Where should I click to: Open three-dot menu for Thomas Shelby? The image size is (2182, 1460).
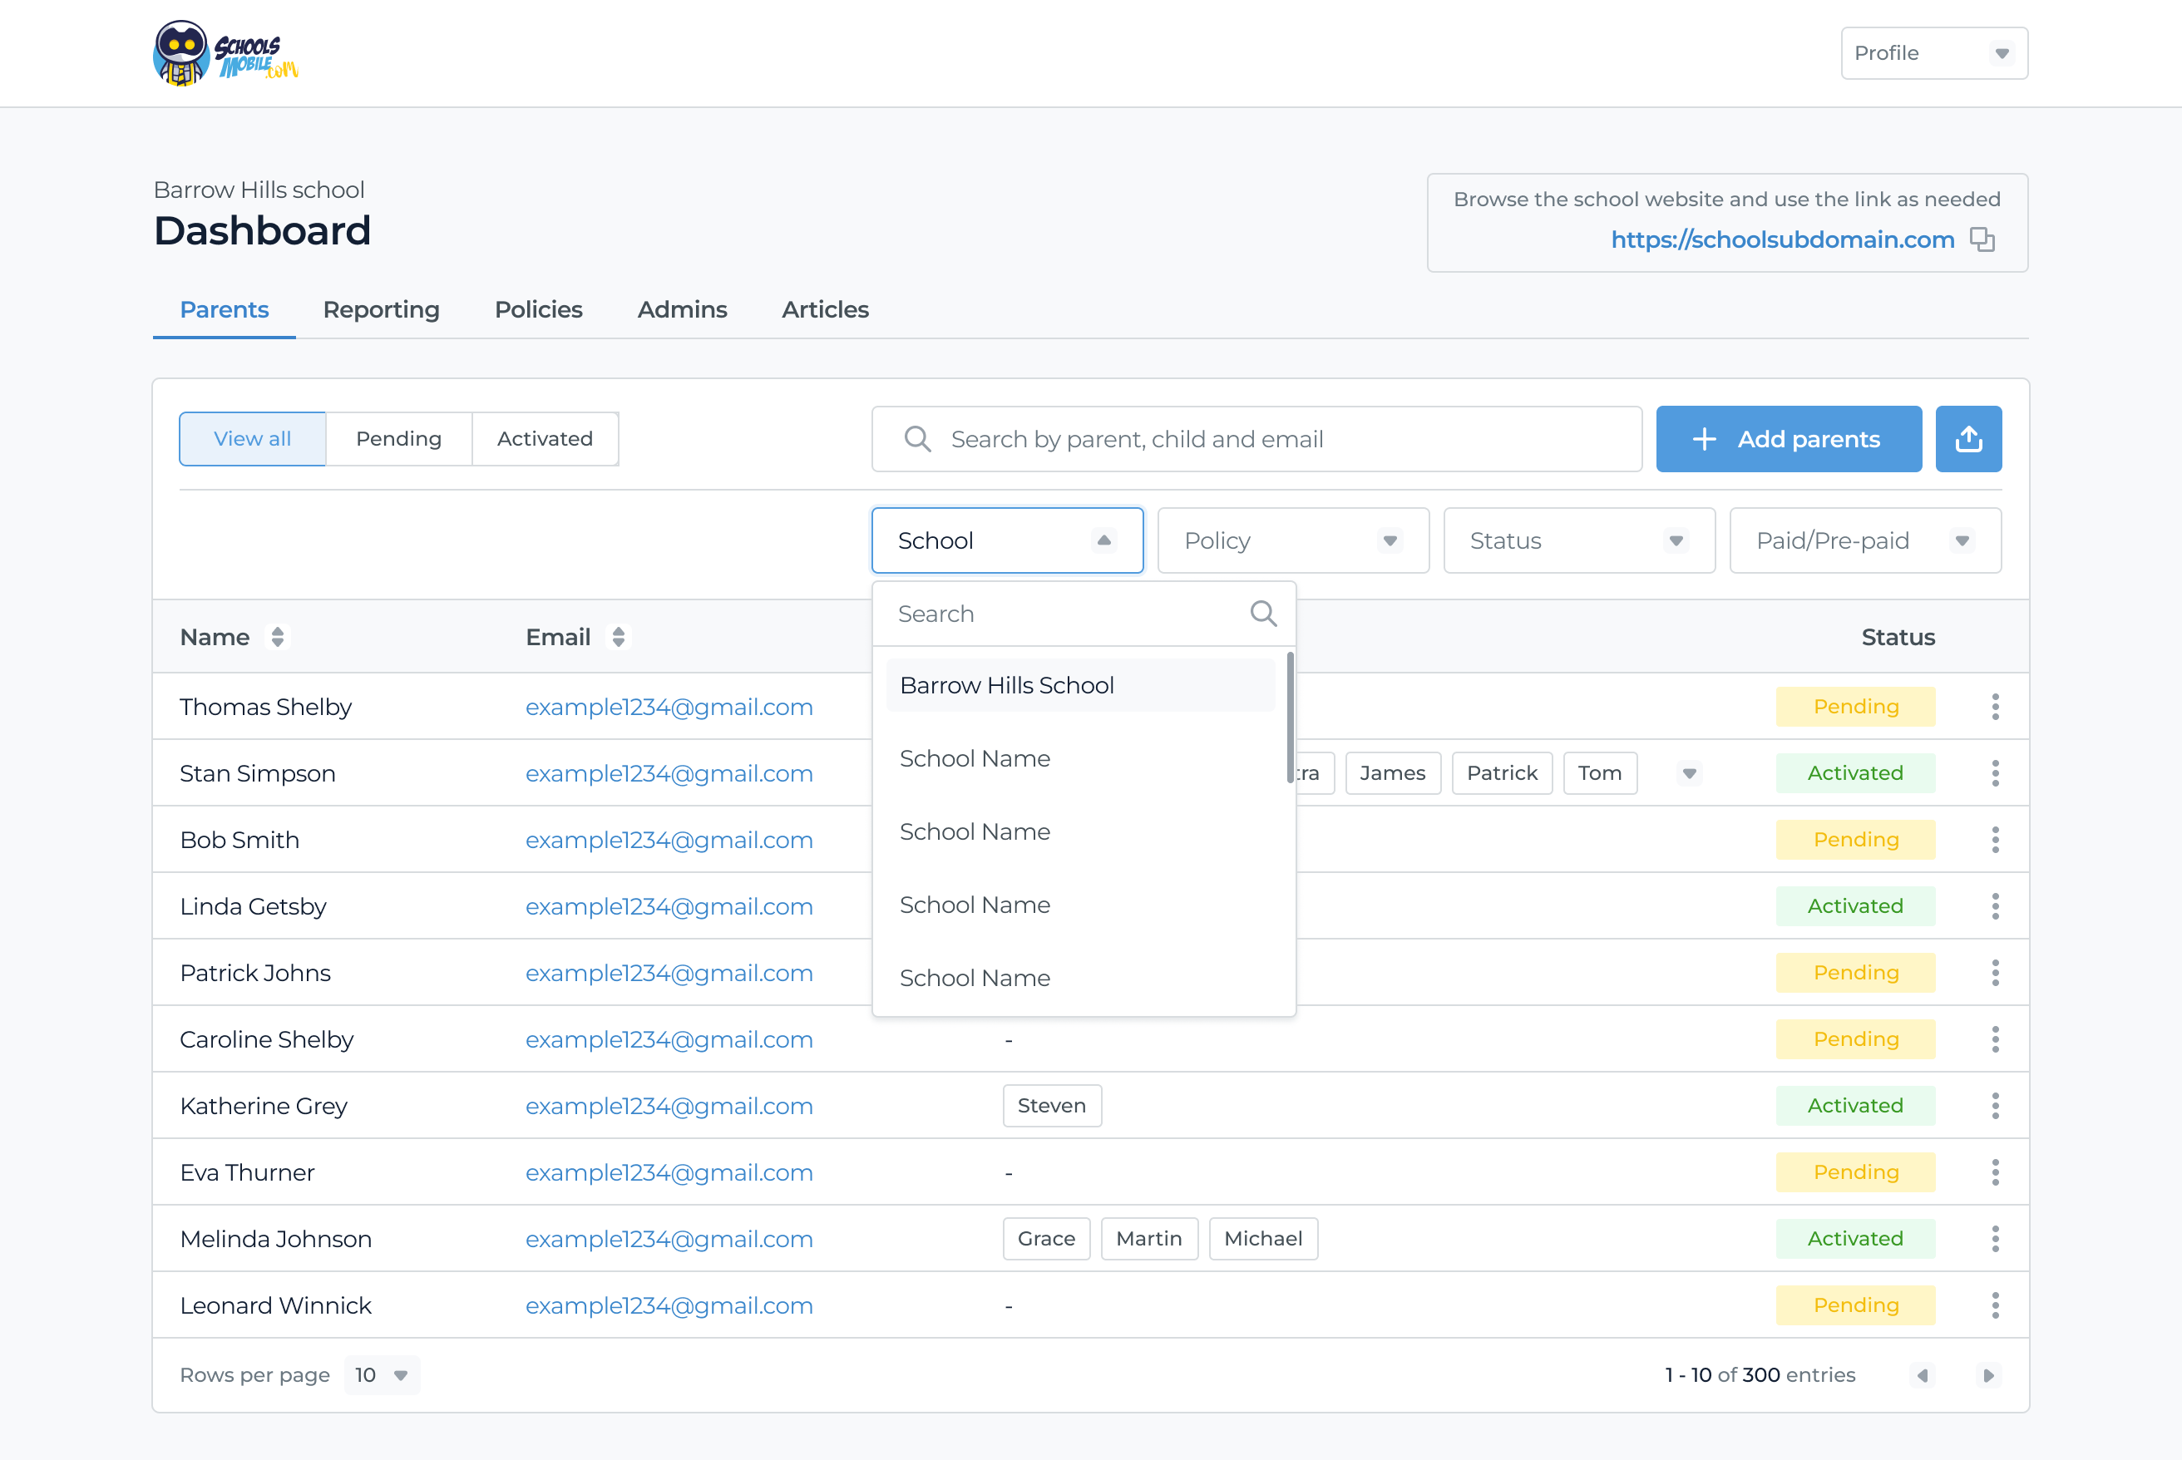coord(1995,707)
